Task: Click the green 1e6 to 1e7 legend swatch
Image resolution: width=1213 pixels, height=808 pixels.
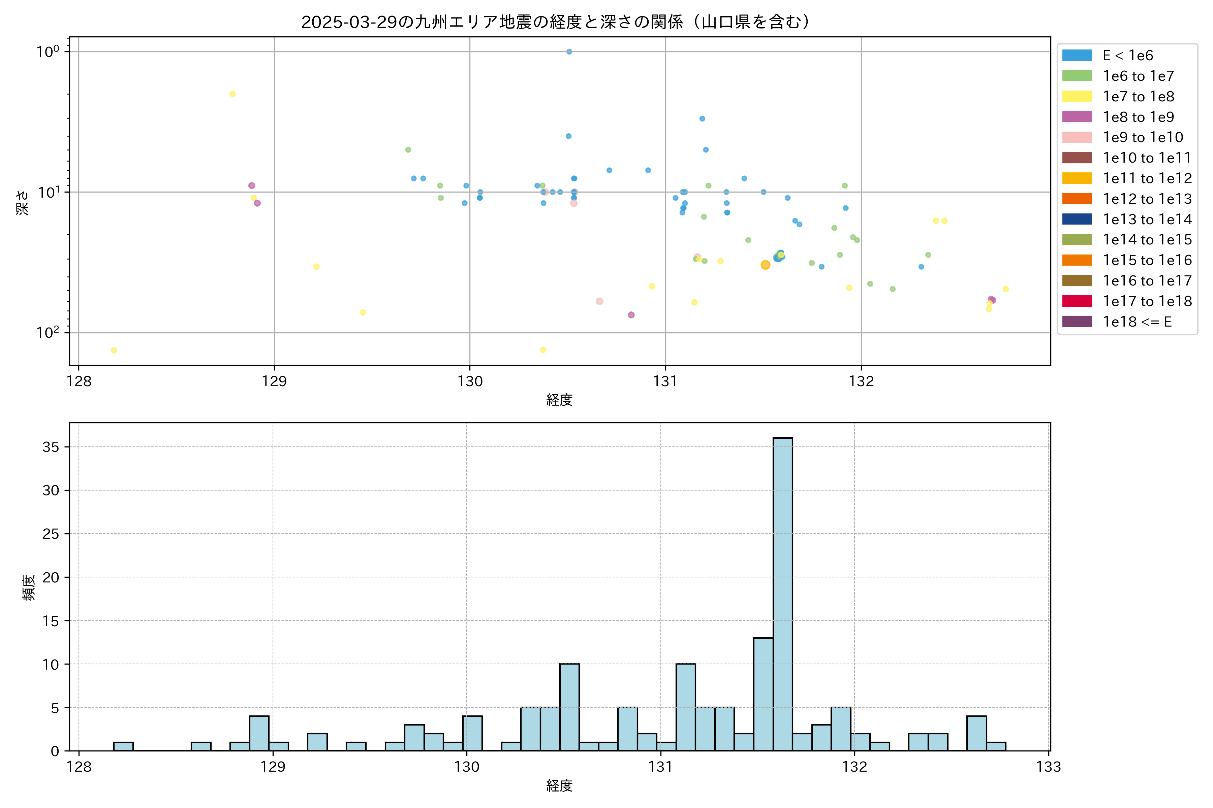Action: click(x=1077, y=76)
